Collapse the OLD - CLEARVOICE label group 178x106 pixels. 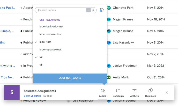tap(50, 20)
